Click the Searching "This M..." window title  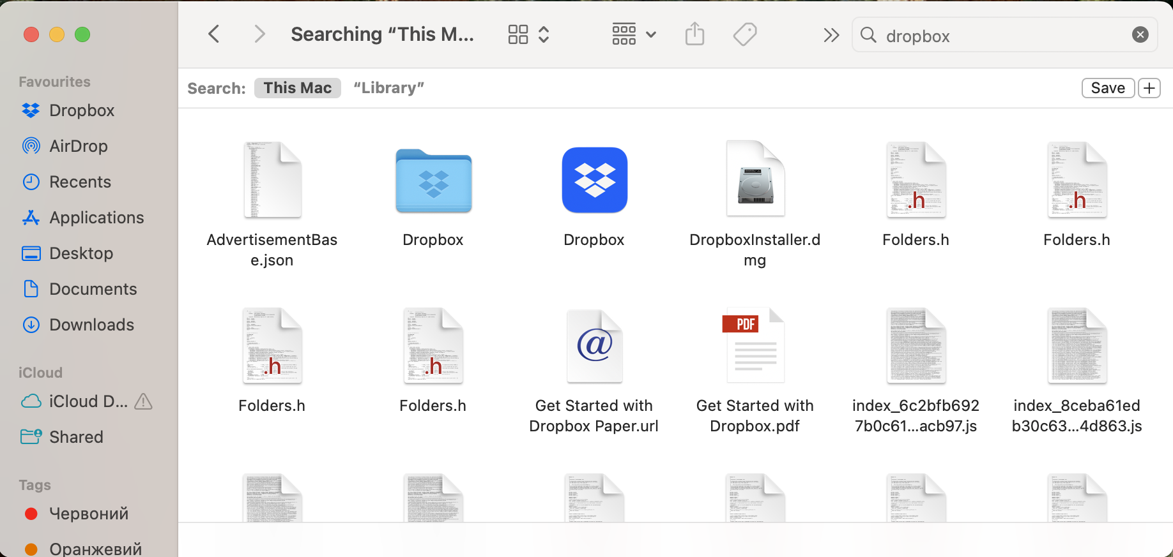pos(382,34)
